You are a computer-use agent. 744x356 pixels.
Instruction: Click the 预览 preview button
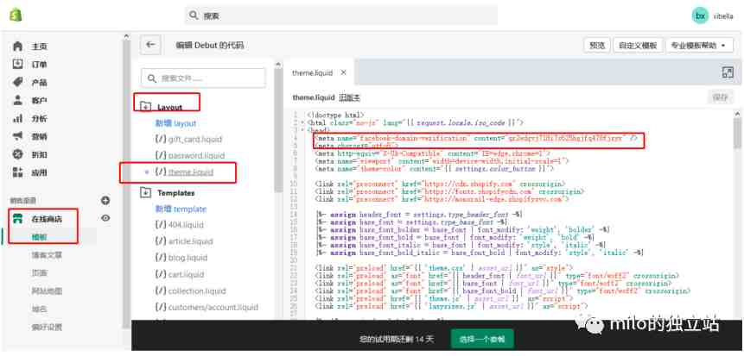(x=597, y=46)
